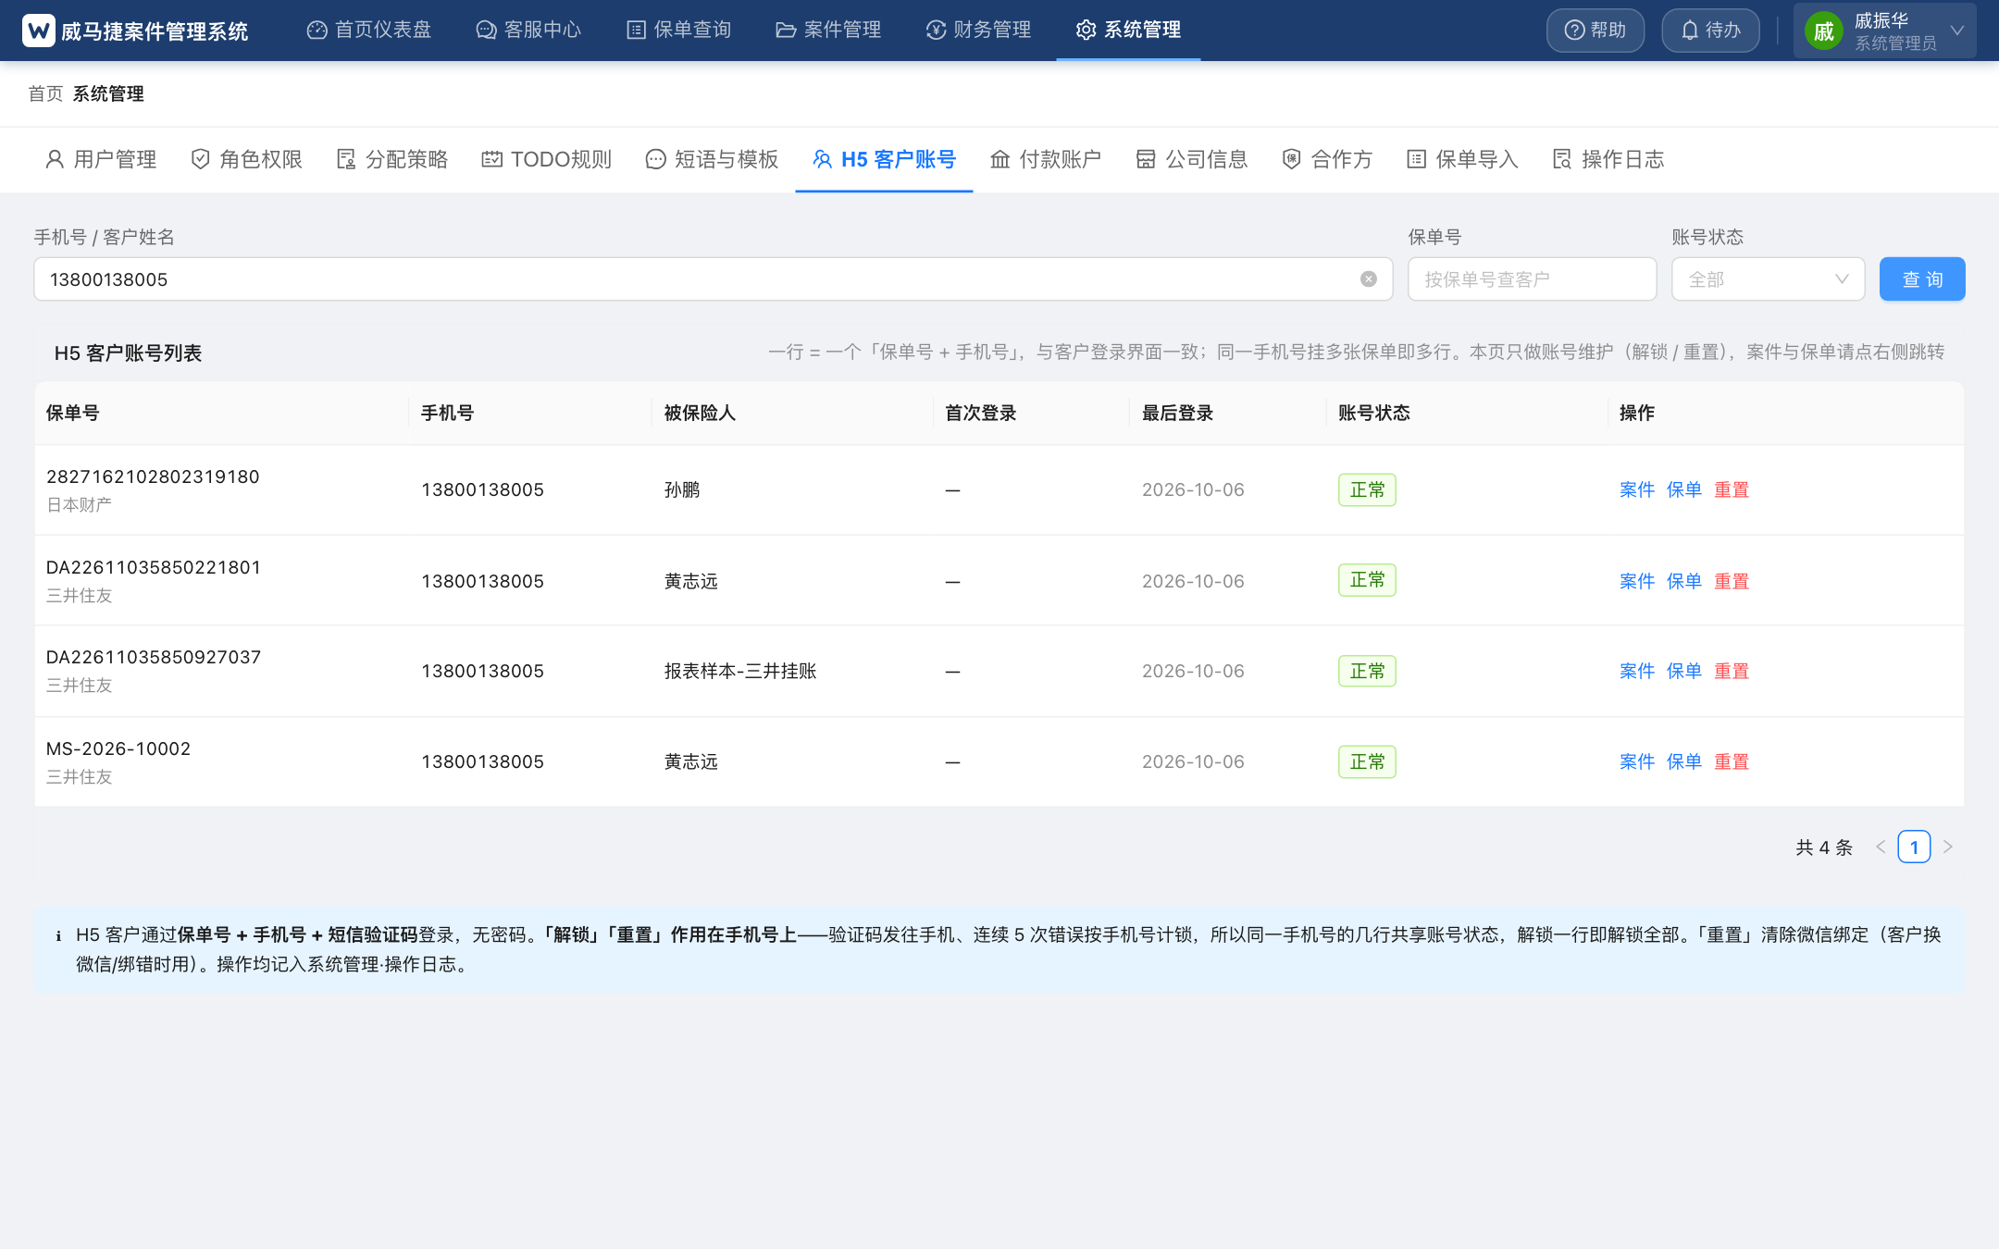The height and width of the screenshot is (1249, 1999).
Task: Click the 威马捷 W logo icon
Action: click(39, 31)
